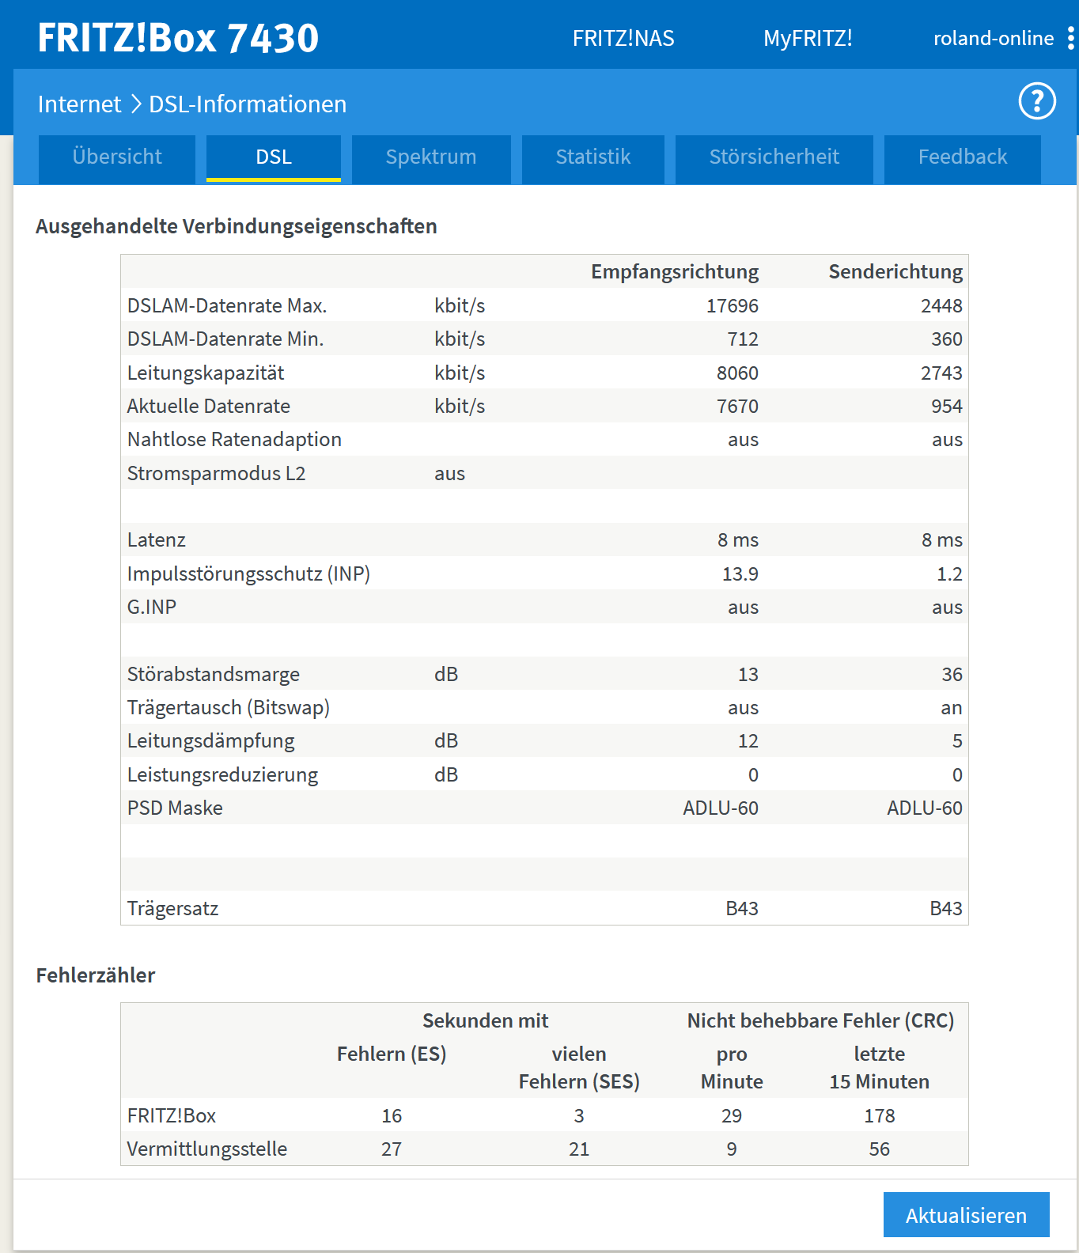Screen dimensions: 1079x1253
Task: Click the Empfangsrichtung column header
Action: click(x=674, y=272)
